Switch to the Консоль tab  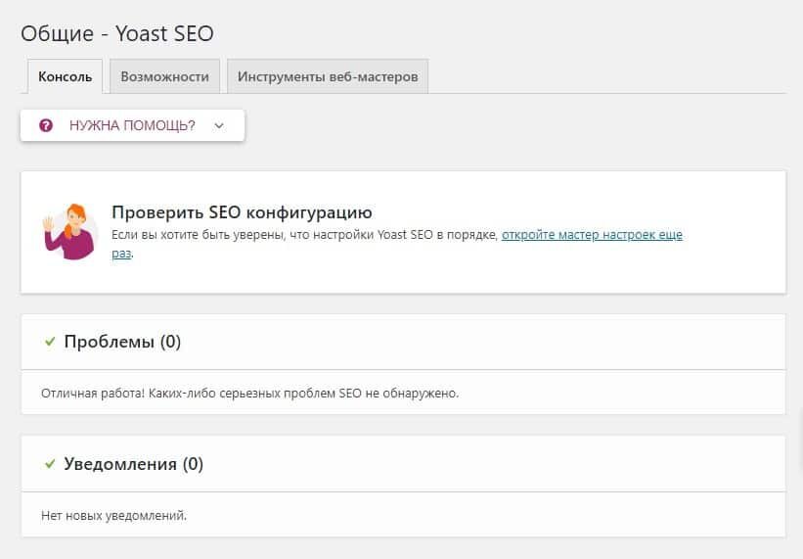click(65, 76)
